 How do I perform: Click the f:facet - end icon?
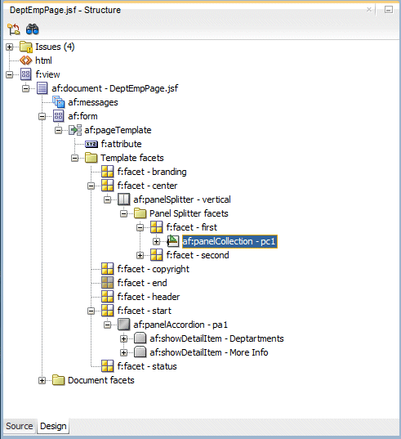click(107, 283)
